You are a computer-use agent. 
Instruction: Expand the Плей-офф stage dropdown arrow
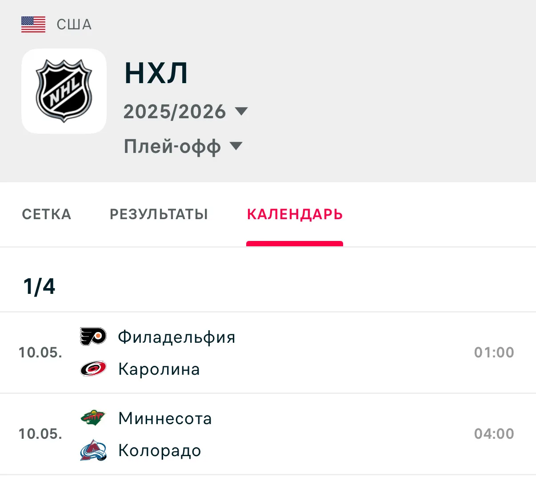[x=236, y=146]
